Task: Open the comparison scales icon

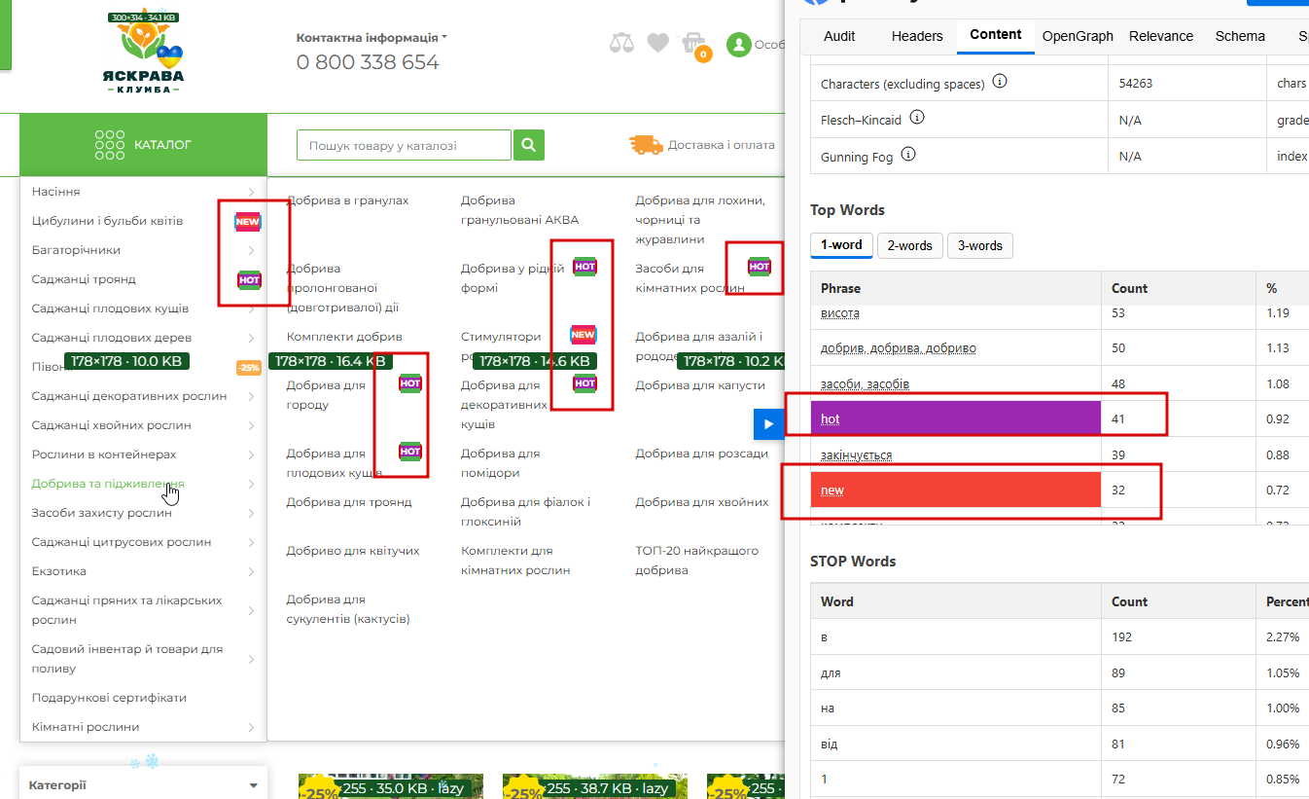Action: click(621, 43)
